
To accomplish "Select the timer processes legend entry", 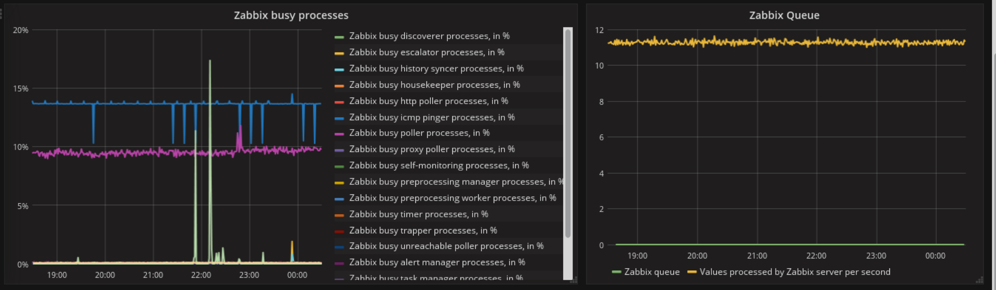I will coord(418,214).
